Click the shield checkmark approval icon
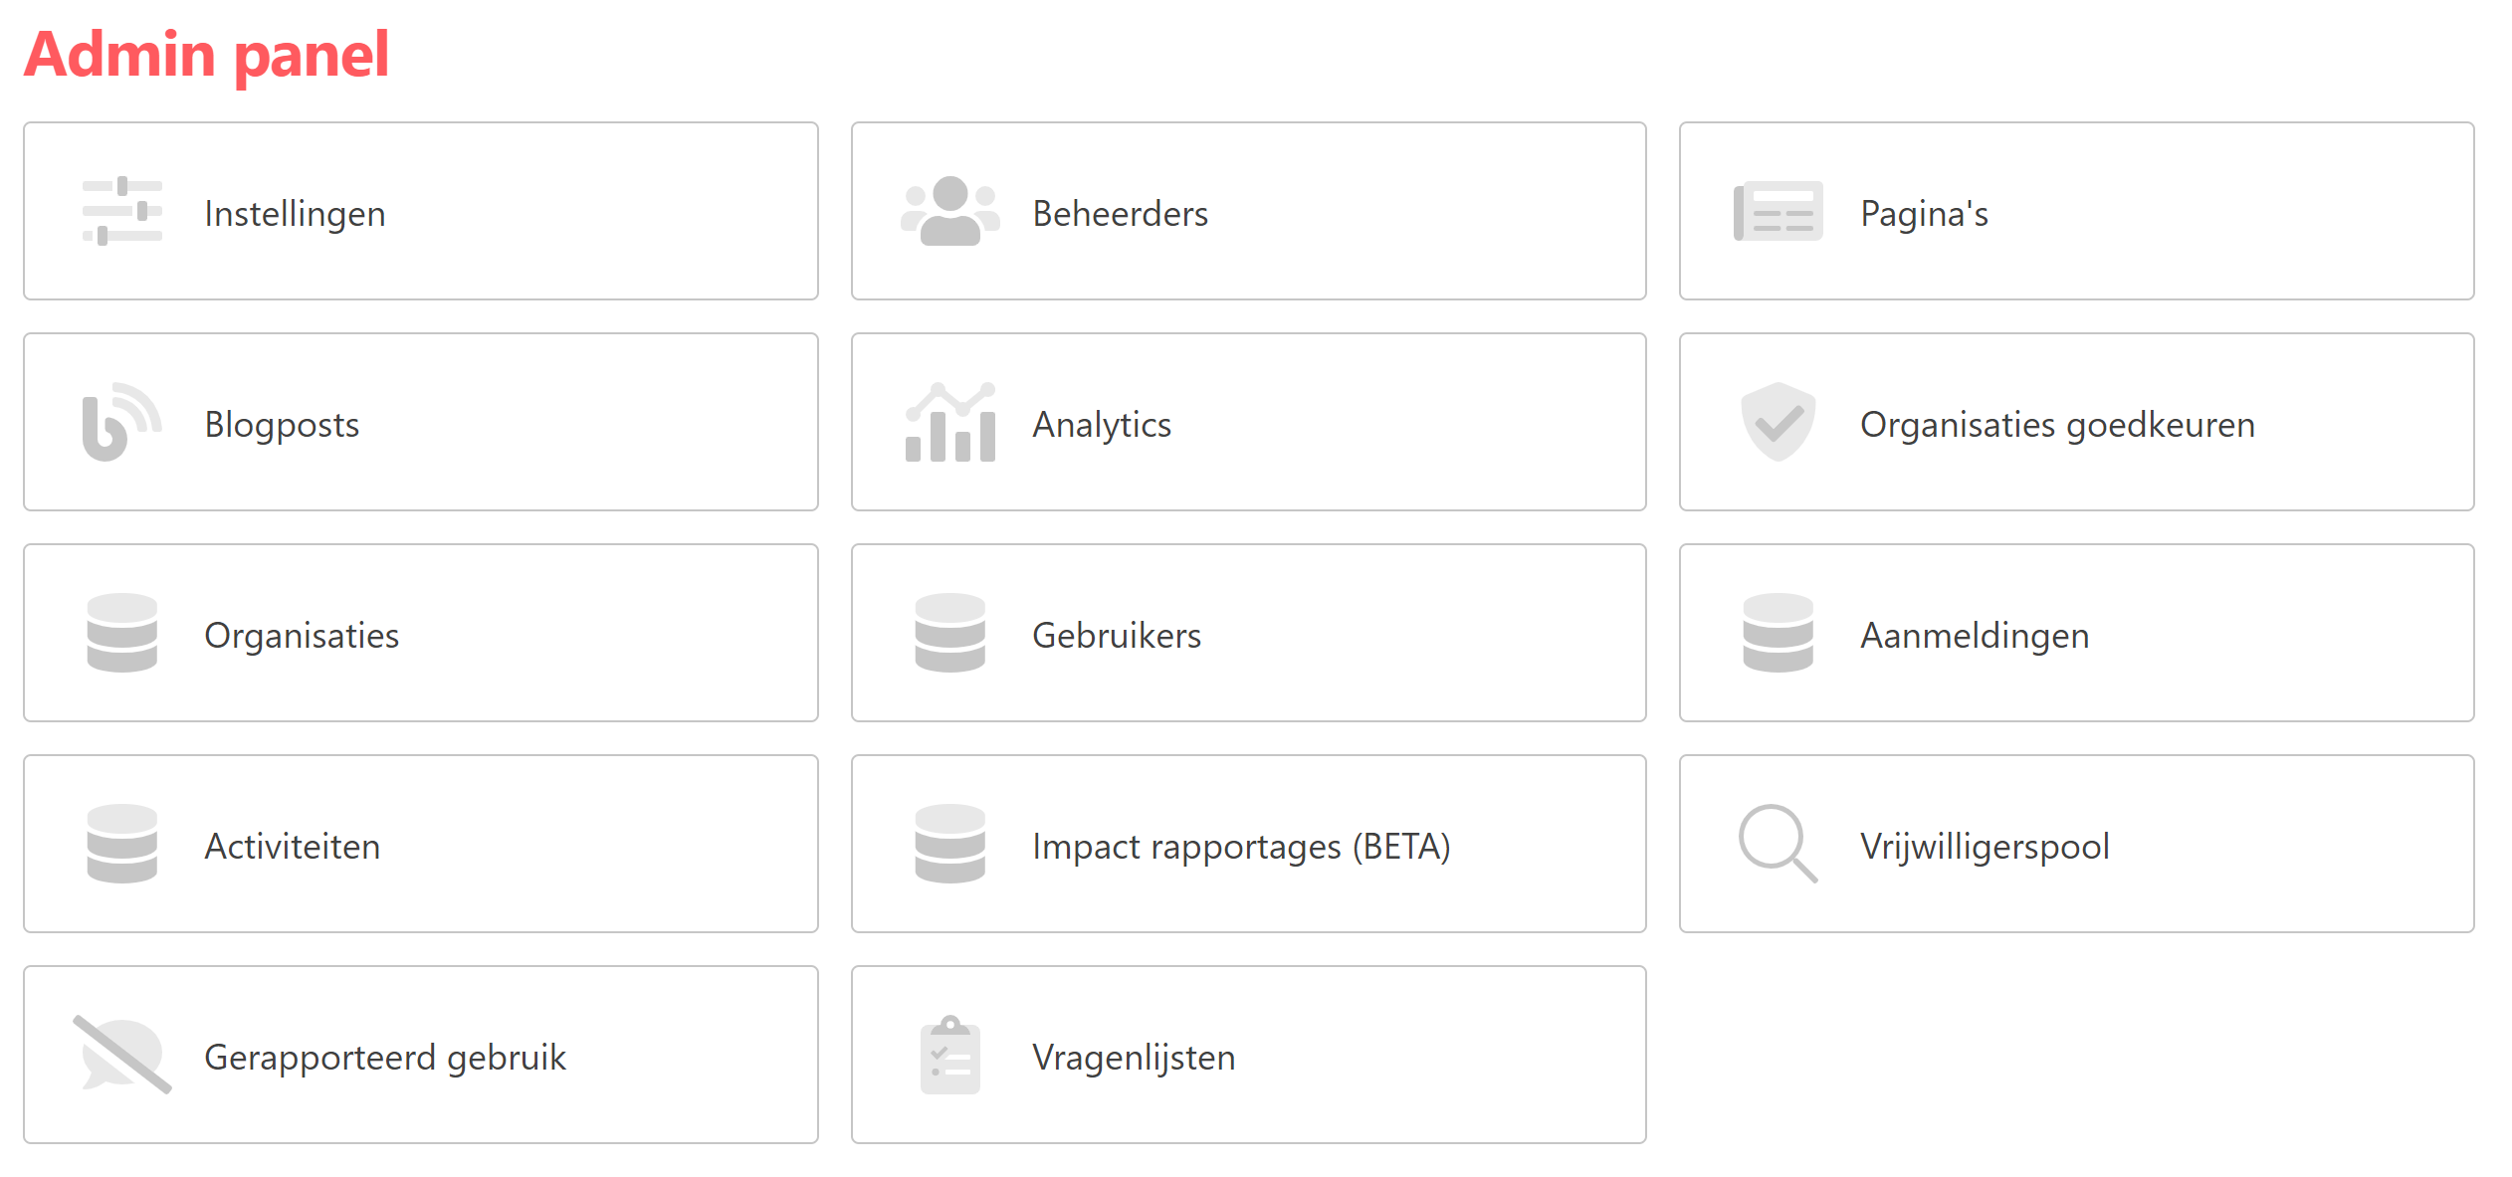This screenshot has width=2512, height=1177. [1778, 422]
